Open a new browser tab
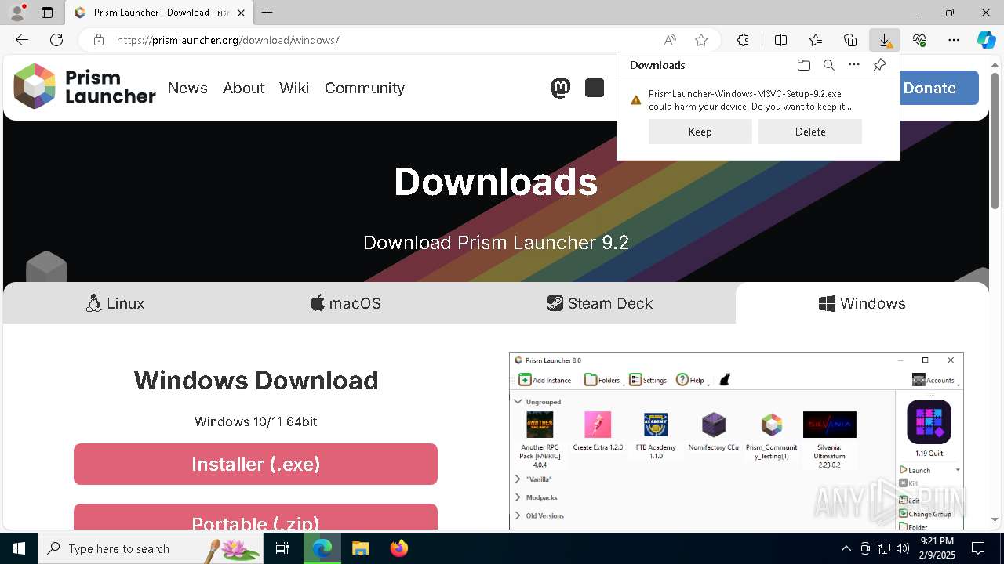 point(267,13)
